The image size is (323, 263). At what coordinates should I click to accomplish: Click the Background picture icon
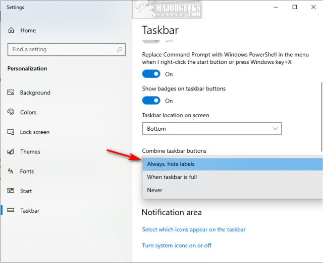point(11,93)
